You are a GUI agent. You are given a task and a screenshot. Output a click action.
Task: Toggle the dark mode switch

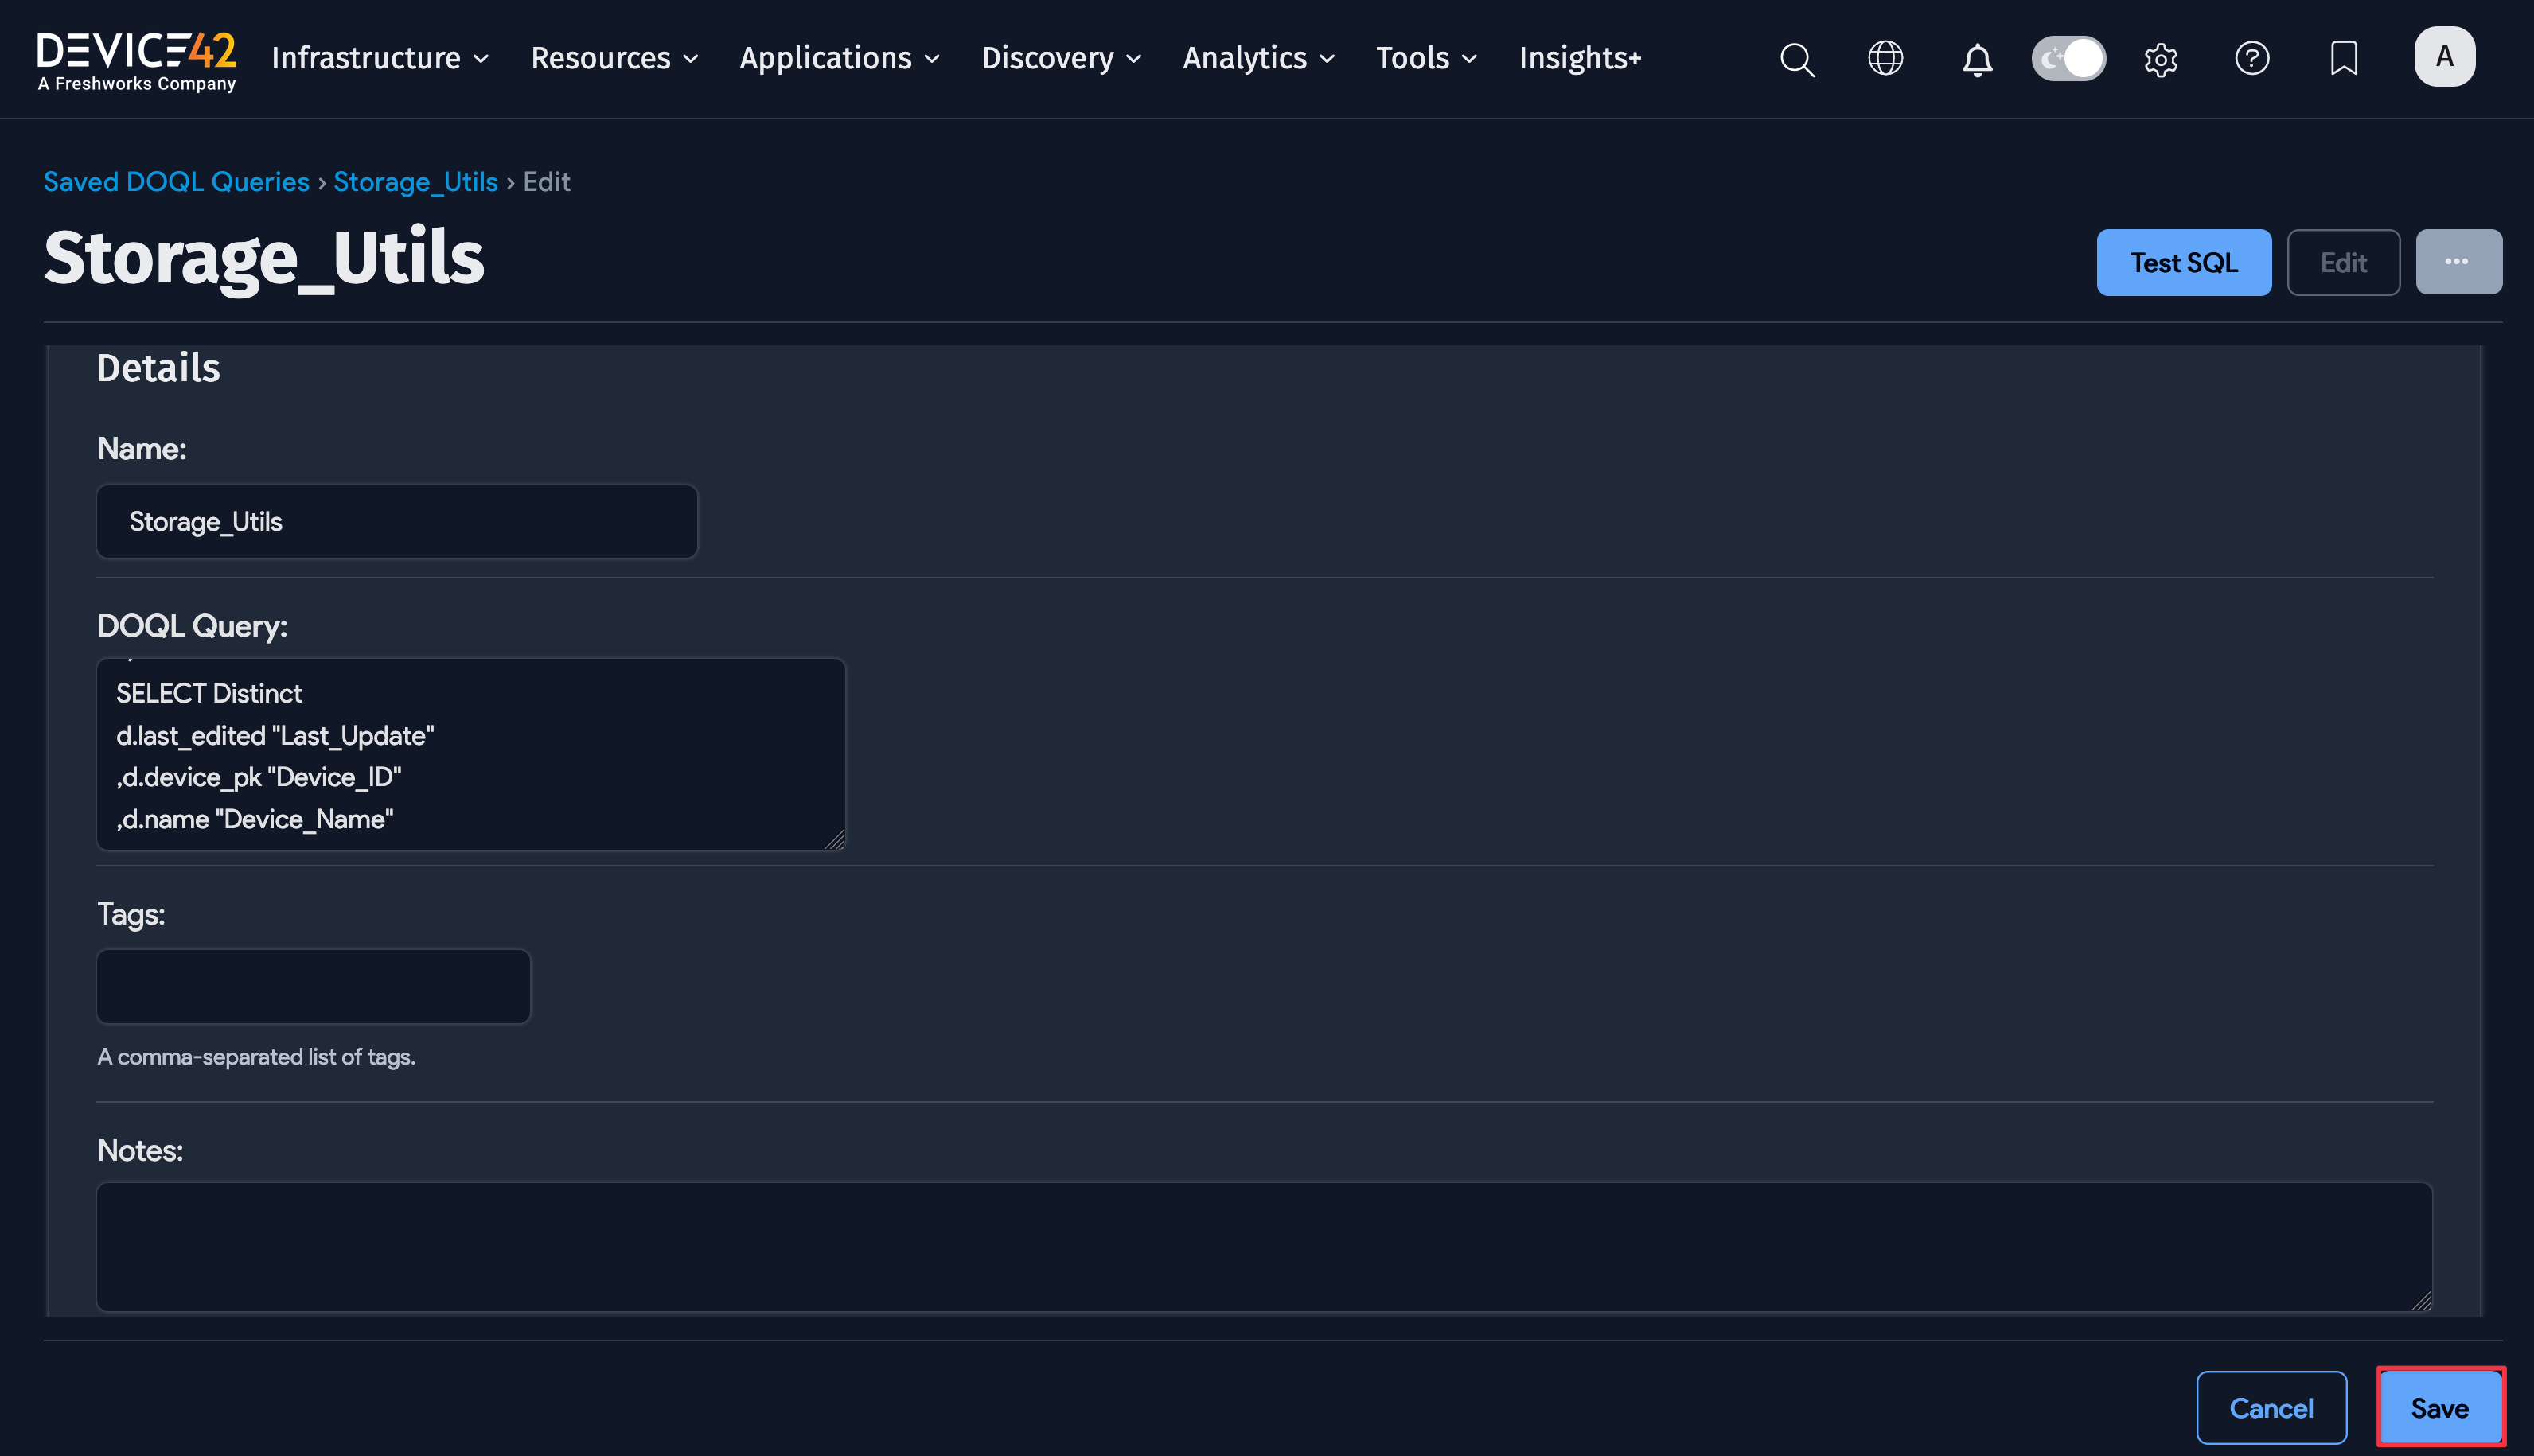2068,58
